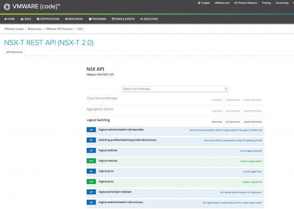Click Show/Hide for Cloud Service Manager
The image size is (294, 209).
pyautogui.click(x=217, y=100)
